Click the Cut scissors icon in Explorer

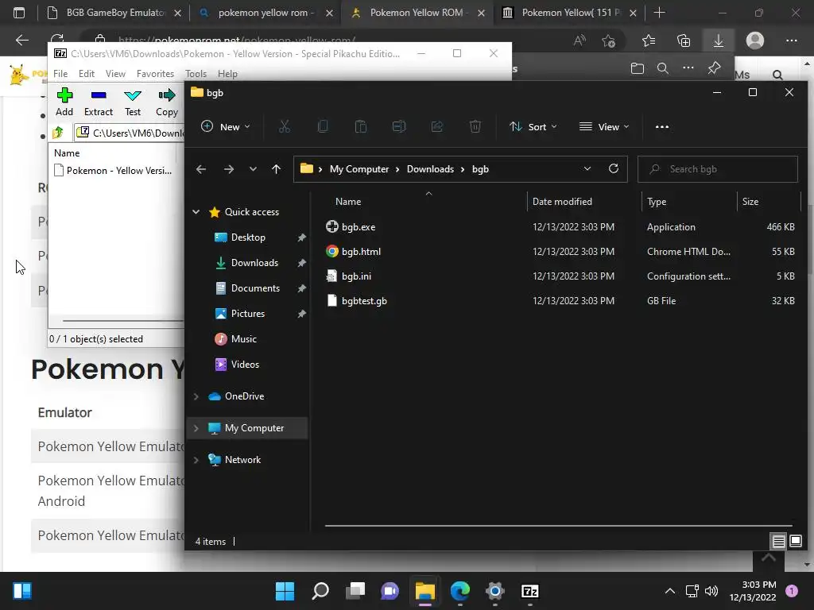pos(285,126)
